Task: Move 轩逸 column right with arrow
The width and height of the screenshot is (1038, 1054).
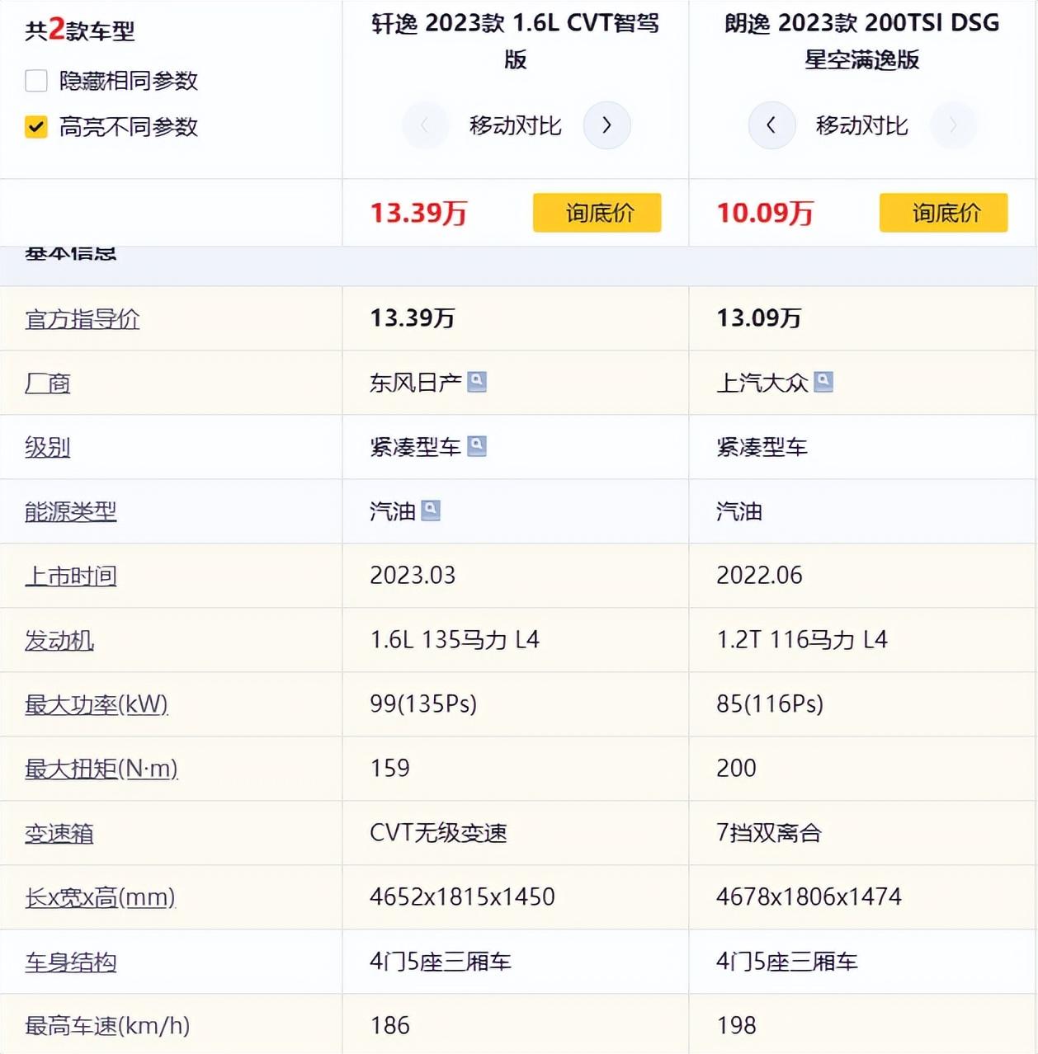Action: [x=606, y=125]
